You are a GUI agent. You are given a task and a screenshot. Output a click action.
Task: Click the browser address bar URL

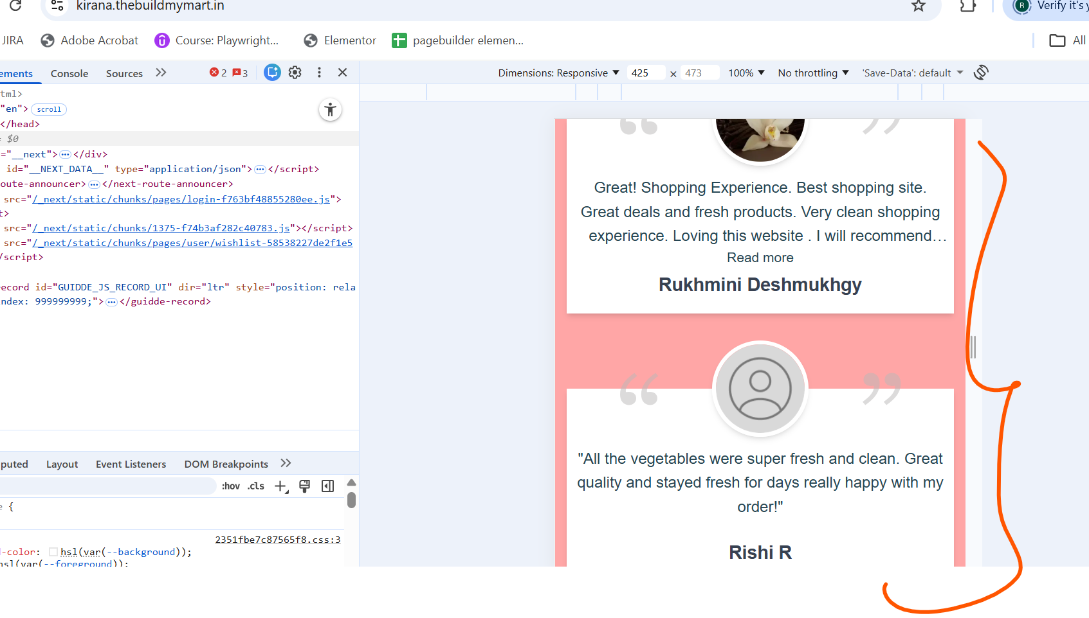pos(151,6)
